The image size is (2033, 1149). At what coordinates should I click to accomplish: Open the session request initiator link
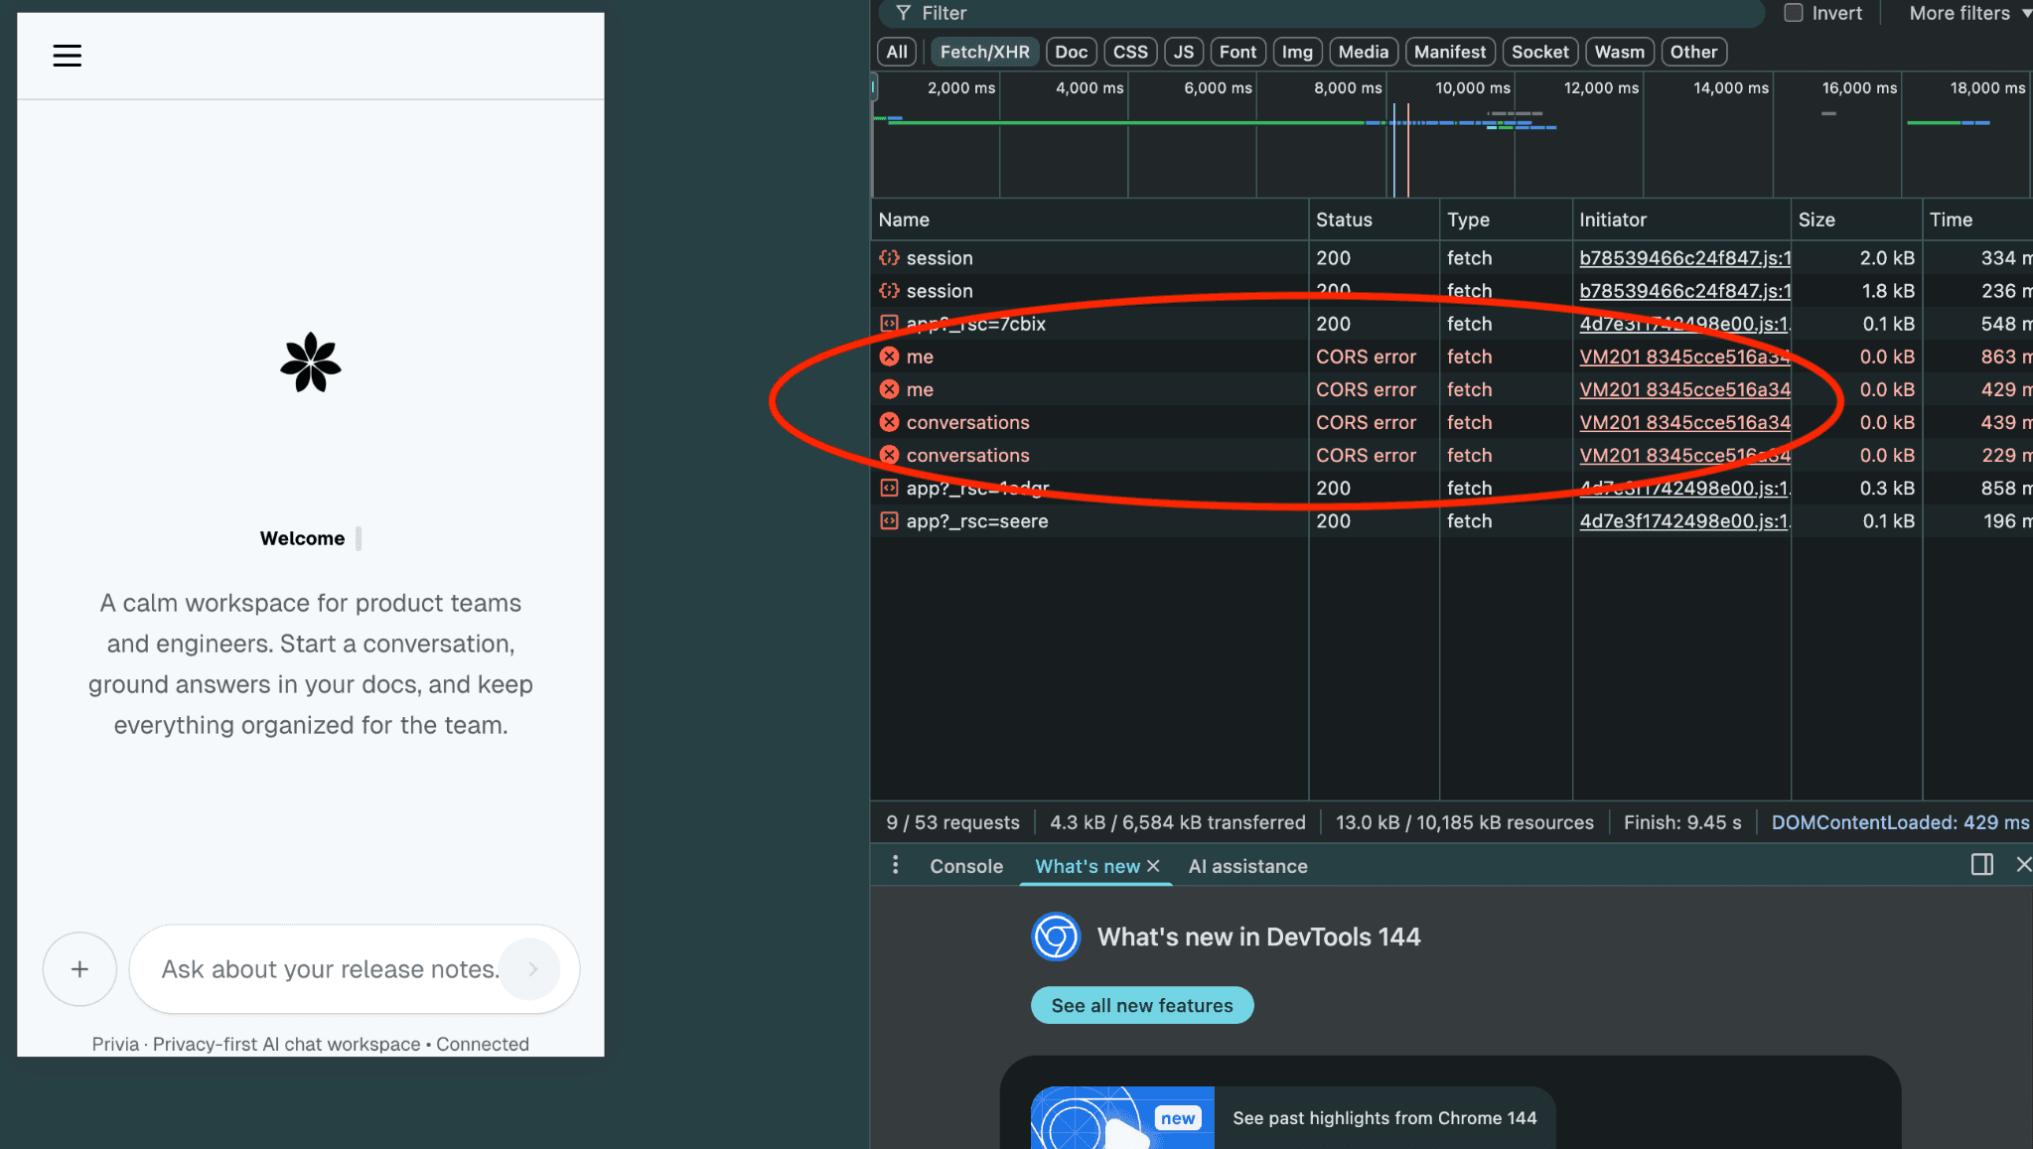[1683, 257]
